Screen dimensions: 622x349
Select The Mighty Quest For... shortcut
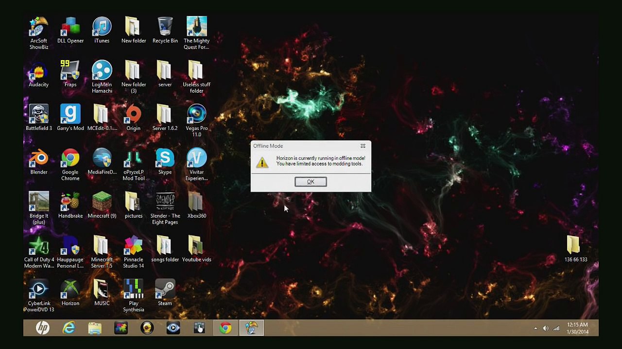[196, 33]
